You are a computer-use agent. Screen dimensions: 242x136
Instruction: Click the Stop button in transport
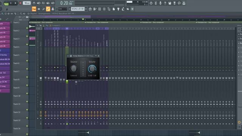16,3
